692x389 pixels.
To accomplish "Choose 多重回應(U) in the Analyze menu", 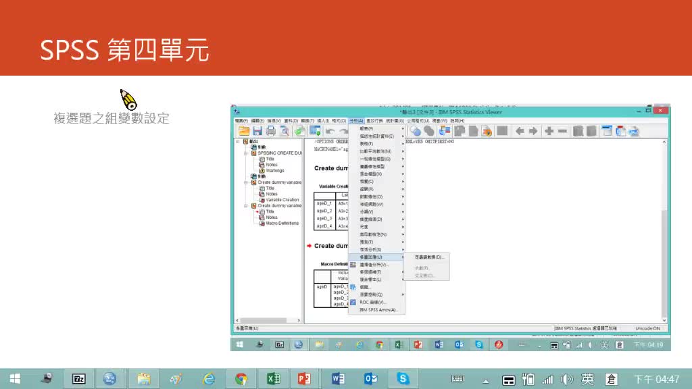I will [x=376, y=257].
